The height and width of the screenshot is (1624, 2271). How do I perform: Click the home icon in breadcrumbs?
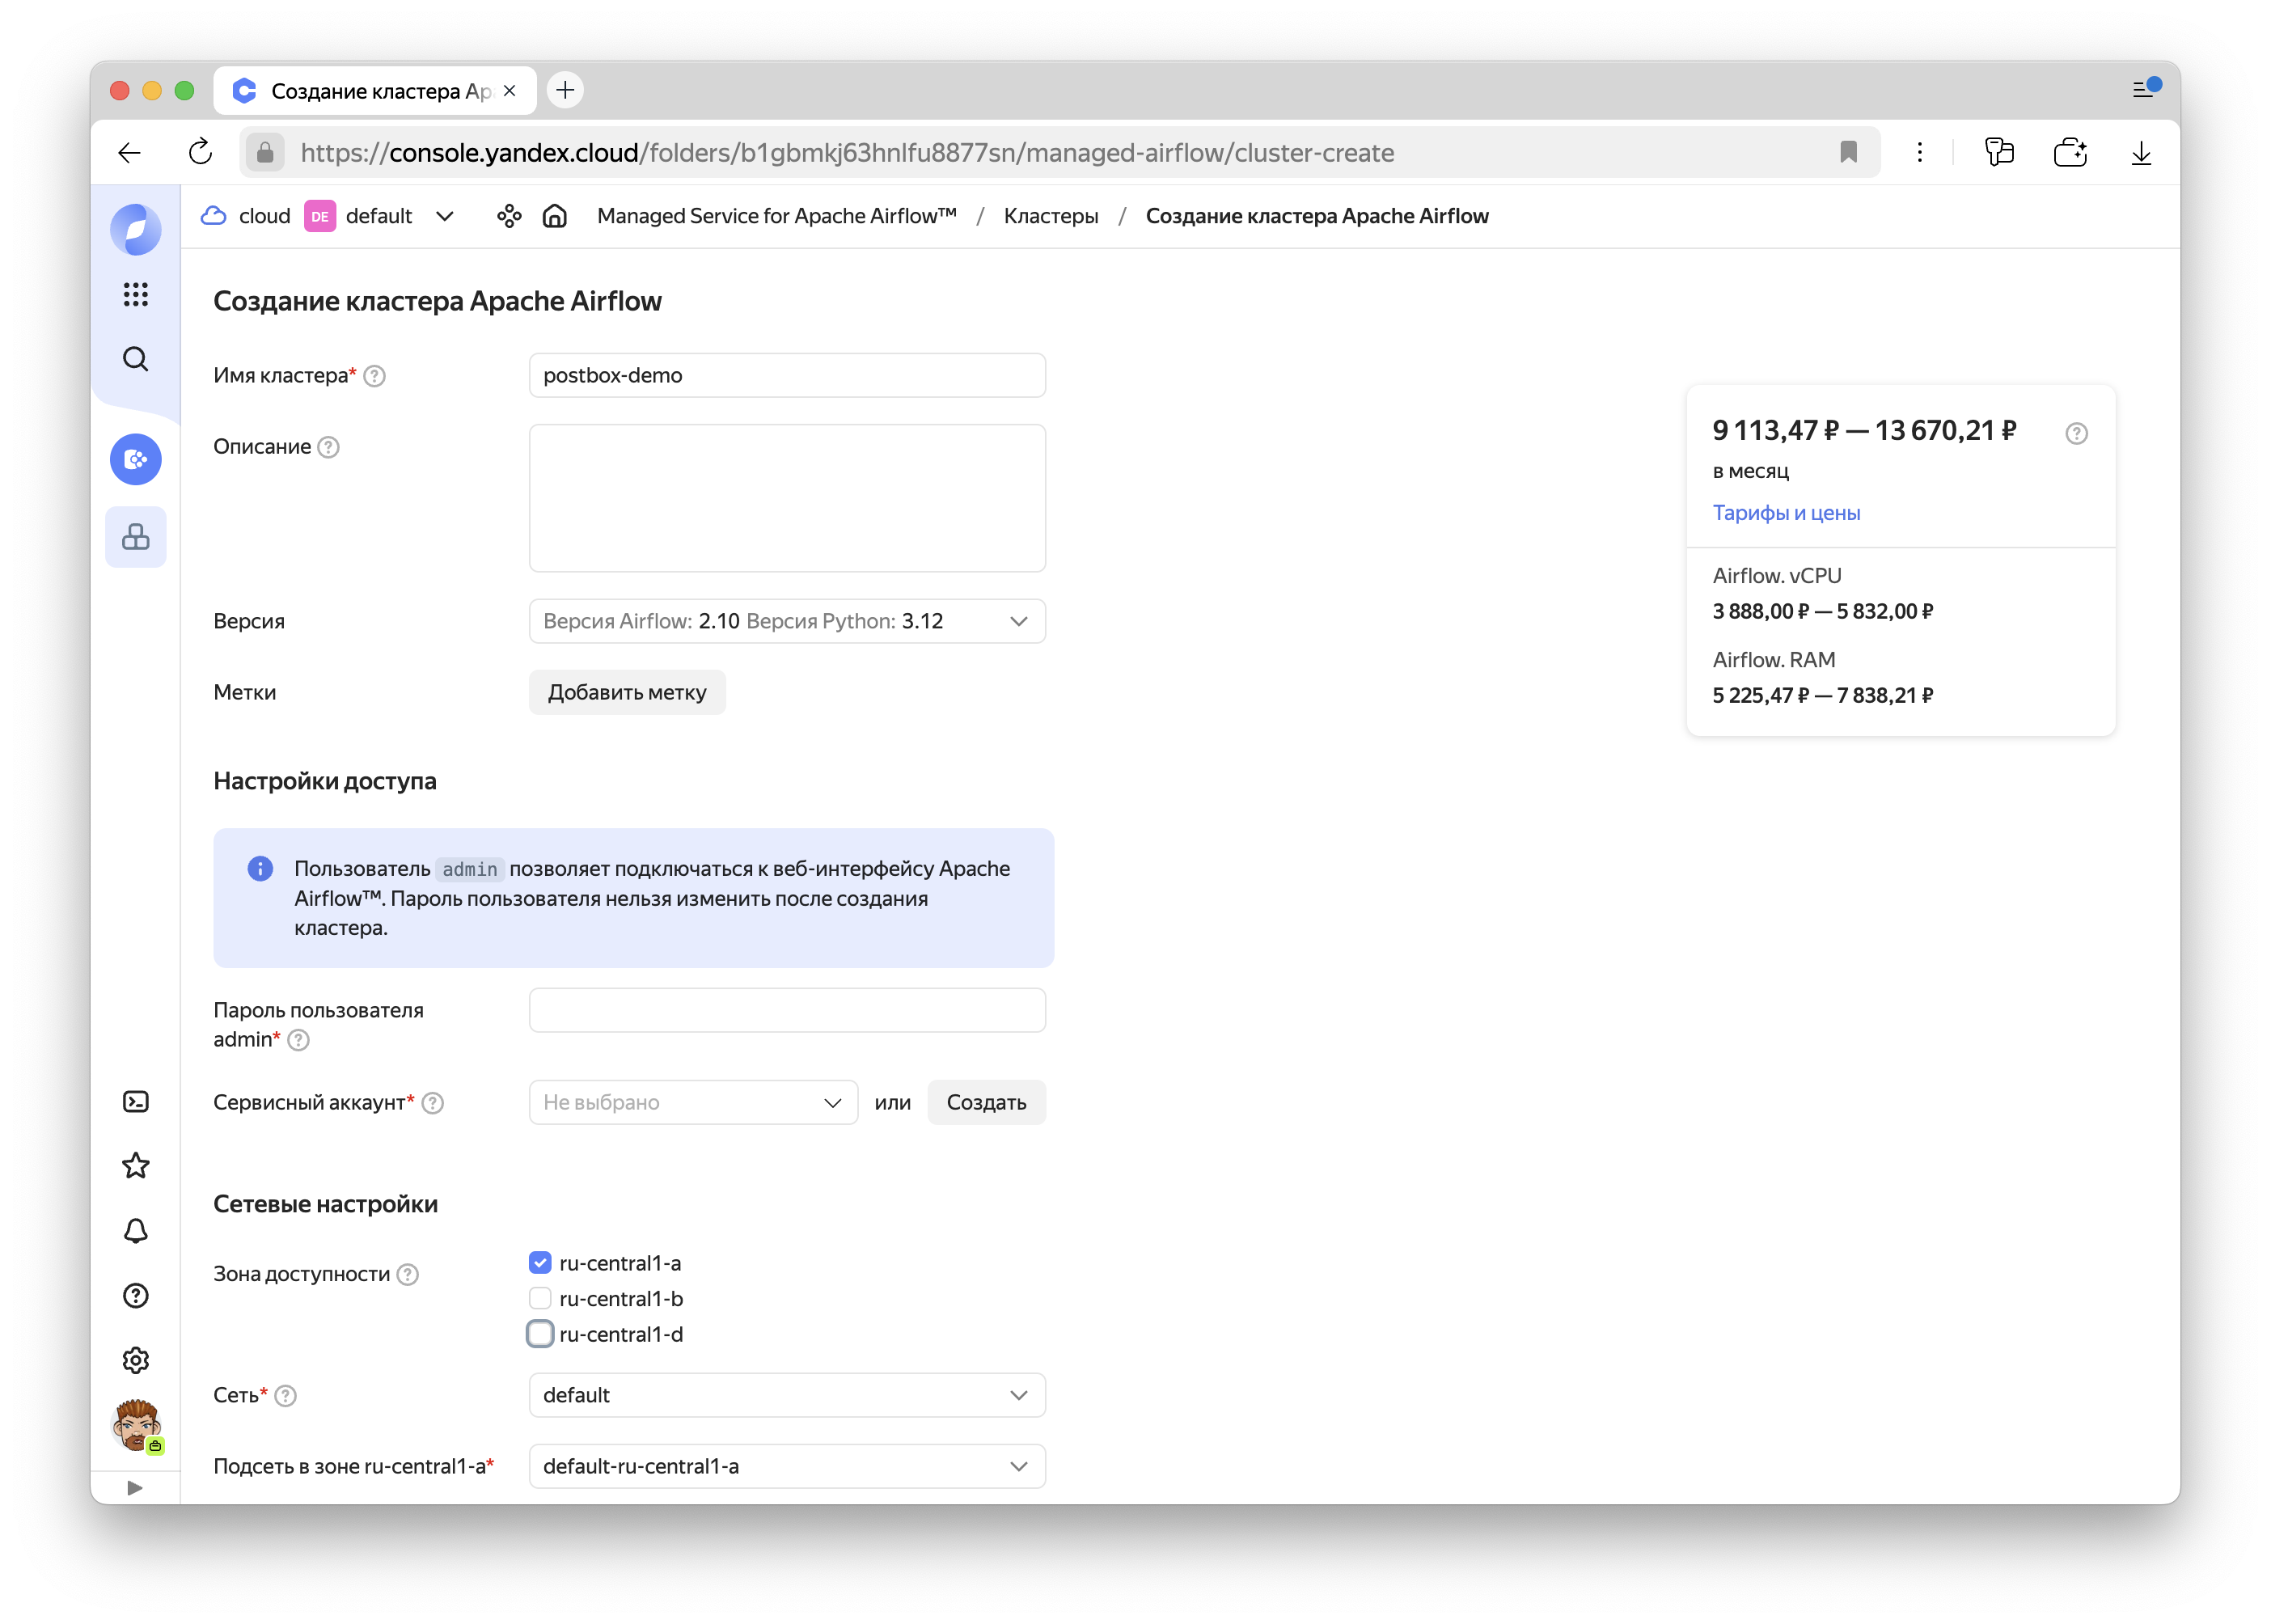coord(554,216)
